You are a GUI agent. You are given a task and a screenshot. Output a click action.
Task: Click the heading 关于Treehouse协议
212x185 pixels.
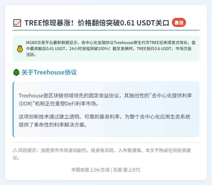point(49,72)
